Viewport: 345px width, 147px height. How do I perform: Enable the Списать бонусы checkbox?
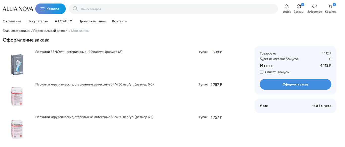pyautogui.click(x=262, y=72)
